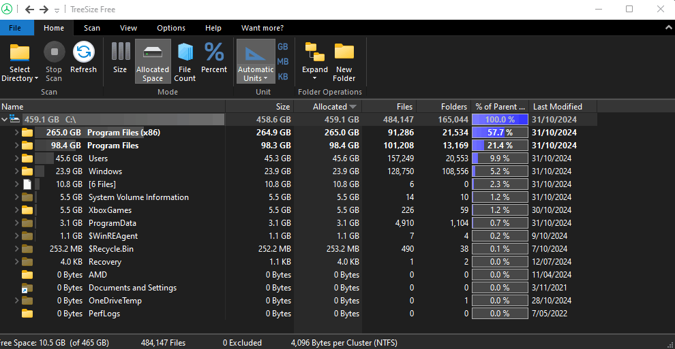Open the View tab

pos(128,28)
